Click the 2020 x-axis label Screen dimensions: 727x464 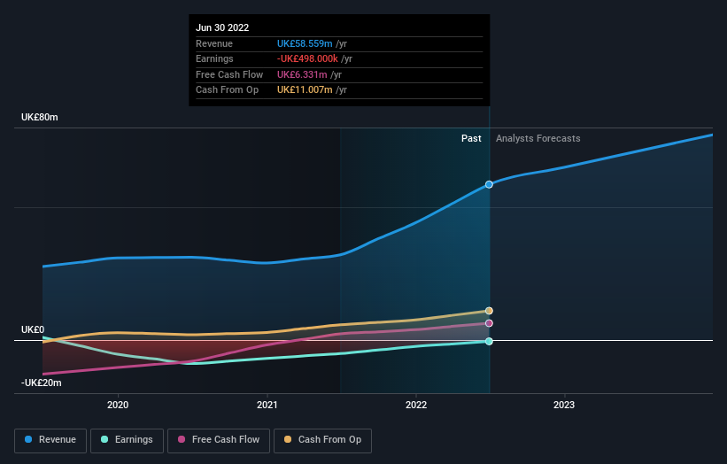coord(118,405)
